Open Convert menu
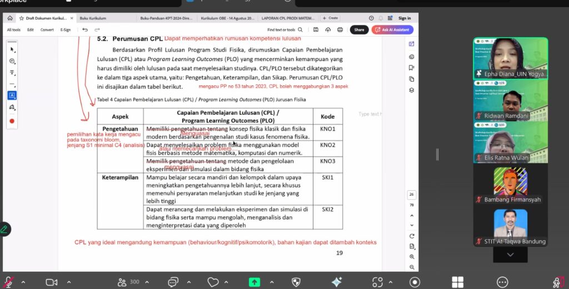Viewport: 569px width, 289px height. click(x=47, y=30)
